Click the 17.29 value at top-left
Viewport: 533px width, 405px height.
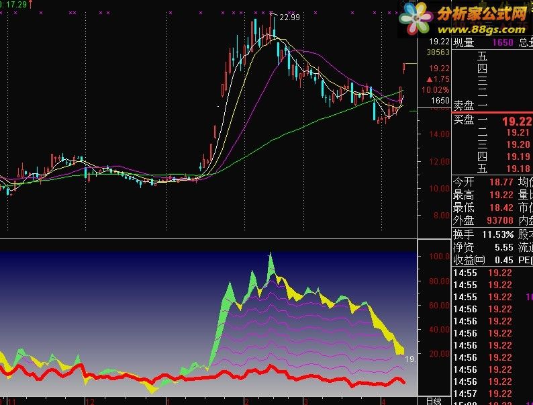(16, 5)
